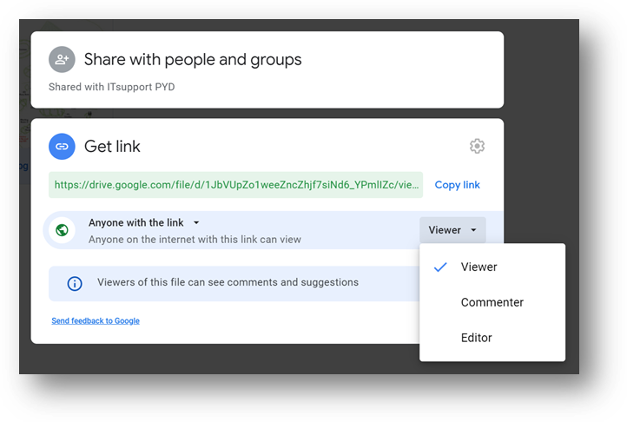Click the info icon in the viewers notice

pos(75,284)
